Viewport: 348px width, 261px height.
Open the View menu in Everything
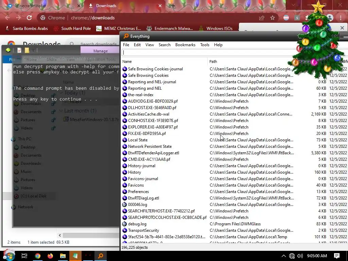tap(150, 45)
